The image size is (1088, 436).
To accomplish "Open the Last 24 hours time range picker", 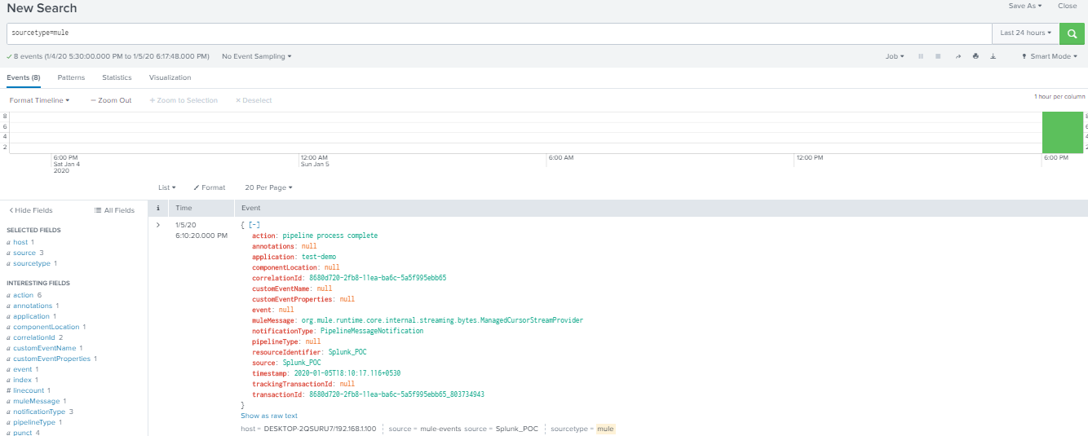I will [1025, 33].
